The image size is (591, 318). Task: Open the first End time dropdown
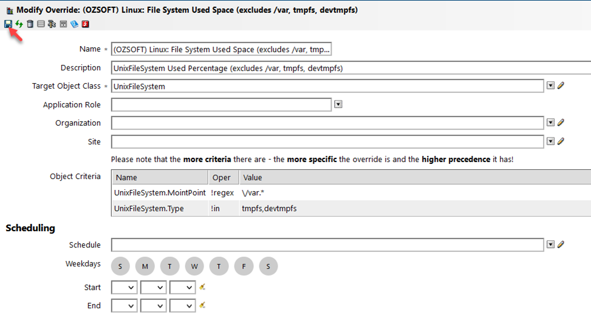124,306
